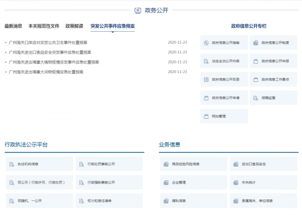Click the document icon next to 政府信息公开制度

pos(255,43)
